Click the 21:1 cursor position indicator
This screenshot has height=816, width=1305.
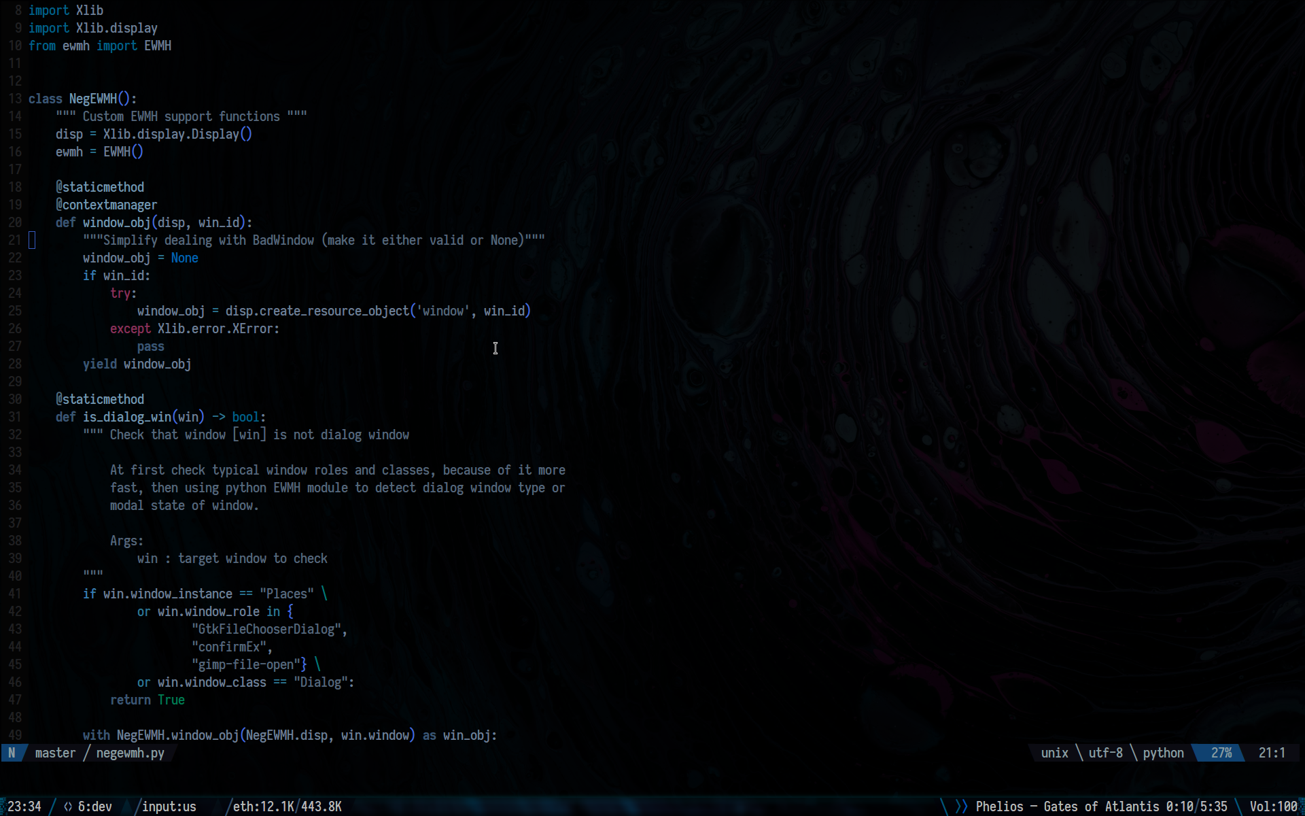tap(1271, 753)
